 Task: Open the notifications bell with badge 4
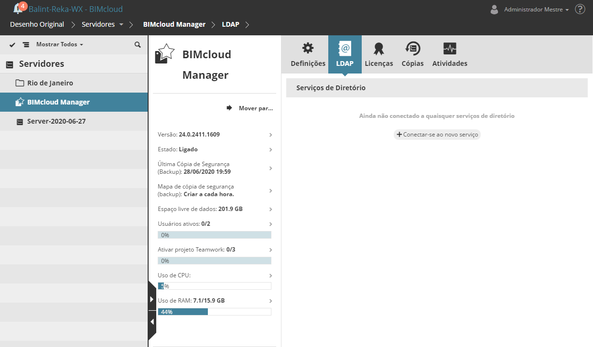pos(19,8)
